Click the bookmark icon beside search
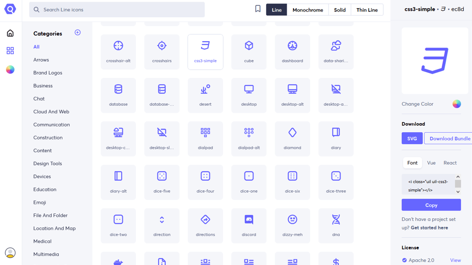 [x=258, y=9]
